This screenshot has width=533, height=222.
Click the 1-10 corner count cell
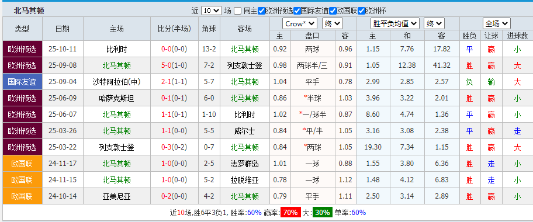(x=209, y=115)
